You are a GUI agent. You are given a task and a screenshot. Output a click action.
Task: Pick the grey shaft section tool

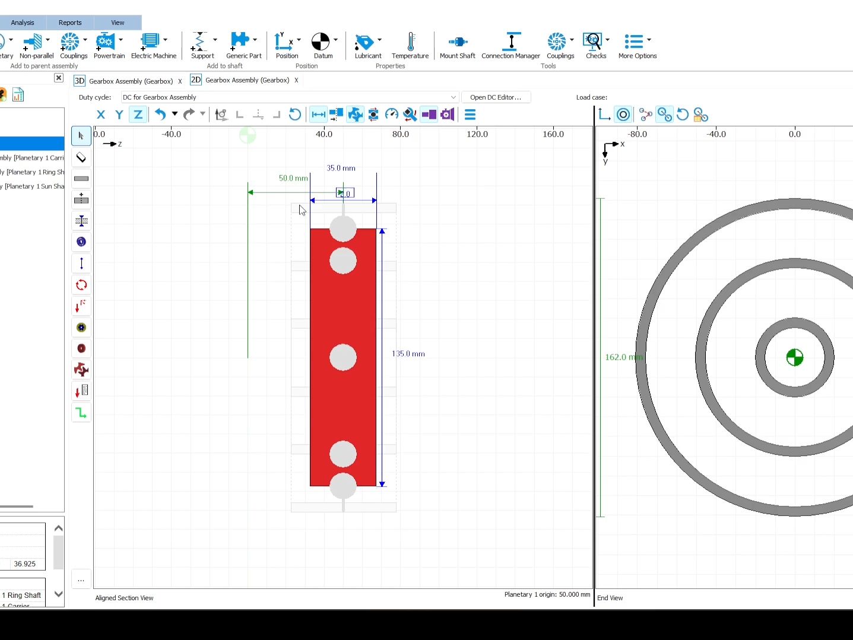(81, 179)
